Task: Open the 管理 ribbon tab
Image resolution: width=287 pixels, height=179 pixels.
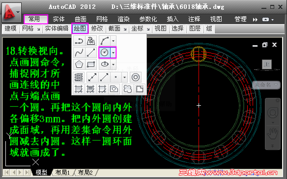Action: pyautogui.click(x=240, y=19)
